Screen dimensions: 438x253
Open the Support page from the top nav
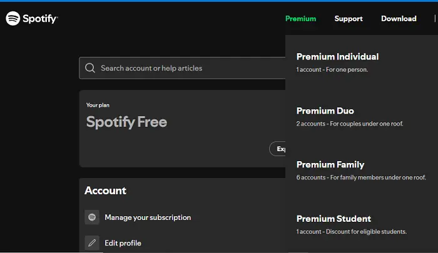pyautogui.click(x=349, y=19)
